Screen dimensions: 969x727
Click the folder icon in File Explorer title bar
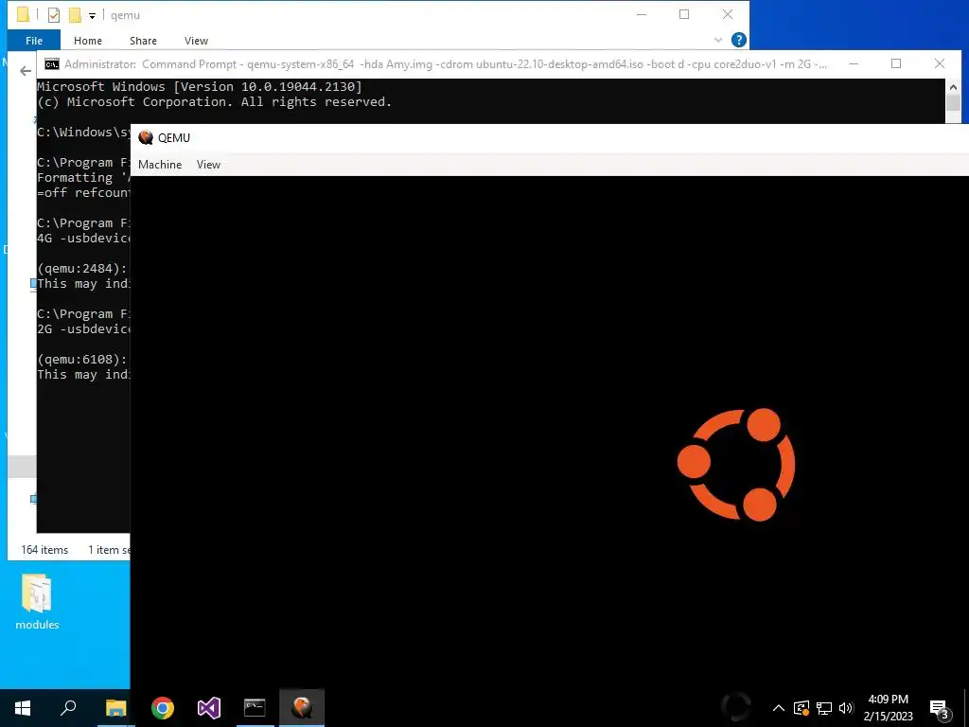[23, 15]
